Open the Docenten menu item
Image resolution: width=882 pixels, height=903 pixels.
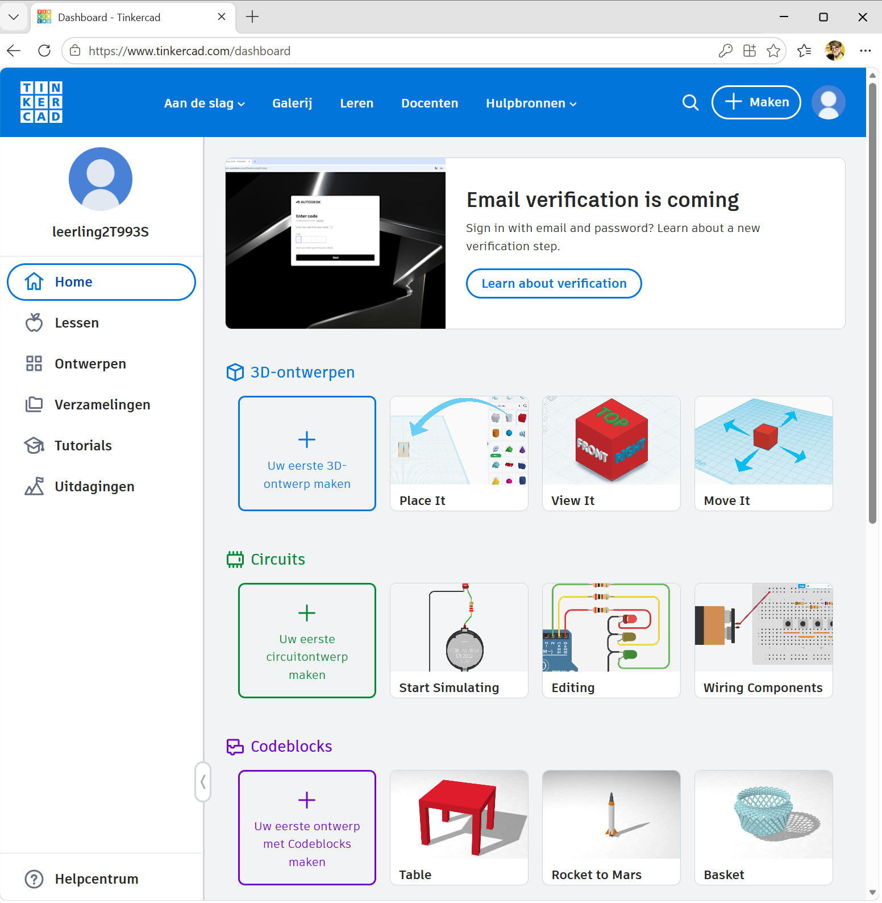430,103
